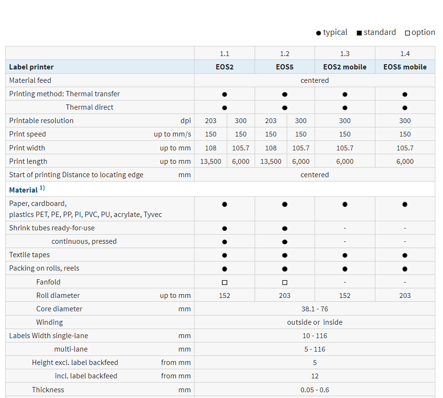Select thickness value "0.05 - 0.6"
The height and width of the screenshot is (398, 443).
[315, 390]
